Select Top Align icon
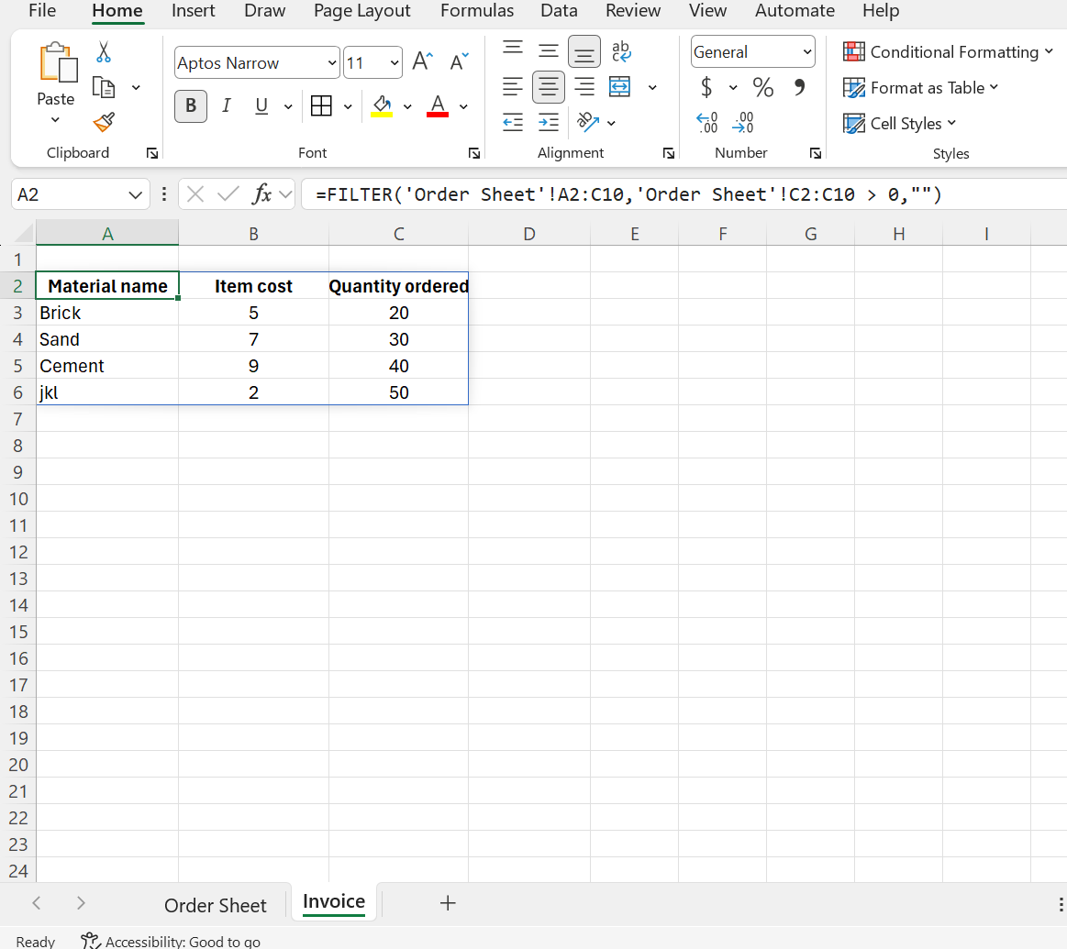This screenshot has width=1067, height=949. (513, 50)
